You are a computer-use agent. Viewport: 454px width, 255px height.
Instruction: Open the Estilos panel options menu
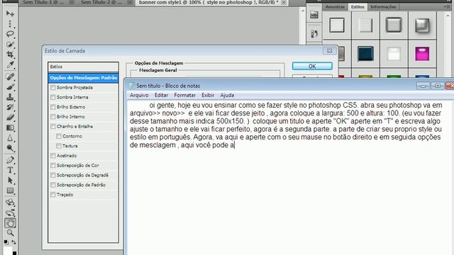[447, 6]
